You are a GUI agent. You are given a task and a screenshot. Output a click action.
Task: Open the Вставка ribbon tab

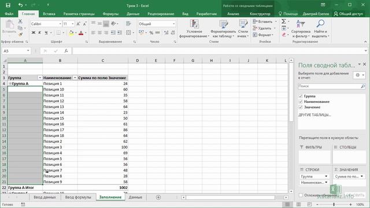pos(49,14)
